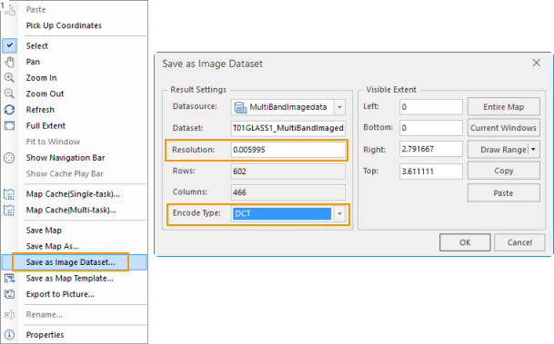Screen dimensions: 554x344
Task: Click the Pan hand icon
Action: 9,62
